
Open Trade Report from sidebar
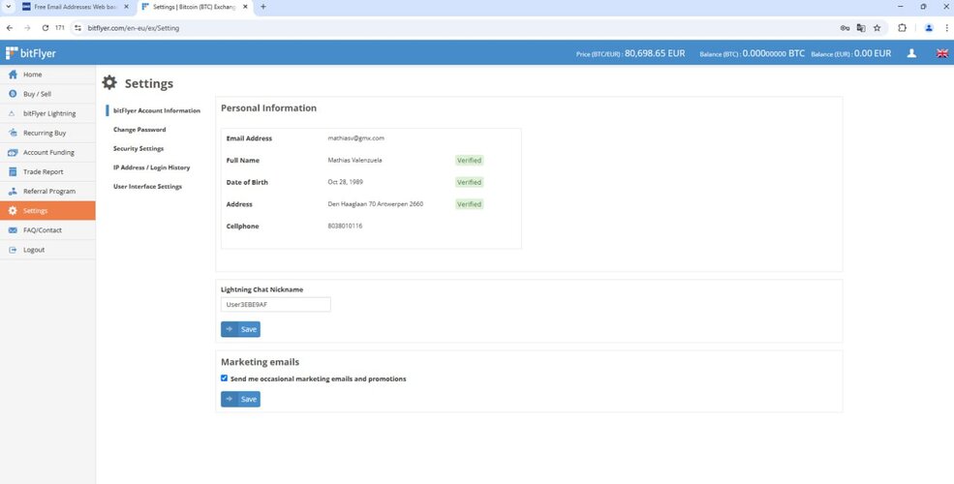(x=47, y=171)
